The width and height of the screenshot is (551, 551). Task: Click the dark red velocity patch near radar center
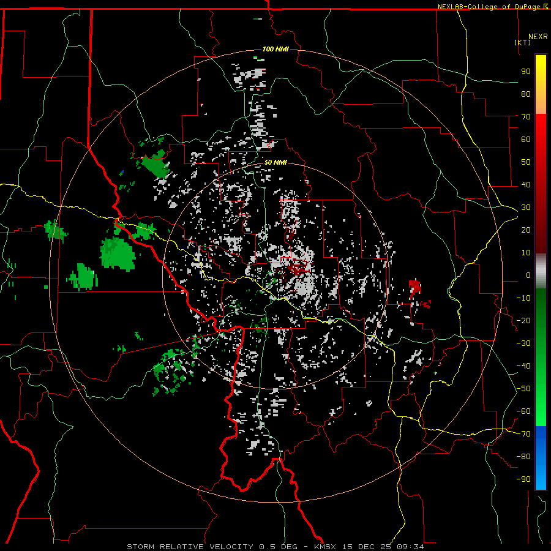[298, 268]
